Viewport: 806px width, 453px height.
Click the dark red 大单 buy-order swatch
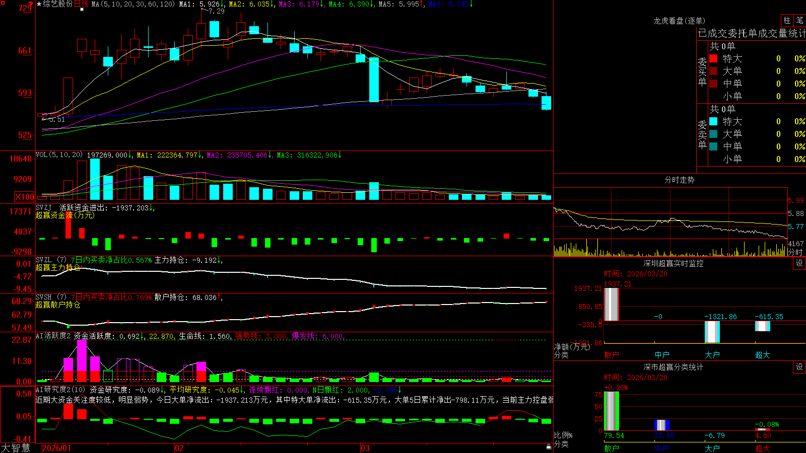click(713, 71)
